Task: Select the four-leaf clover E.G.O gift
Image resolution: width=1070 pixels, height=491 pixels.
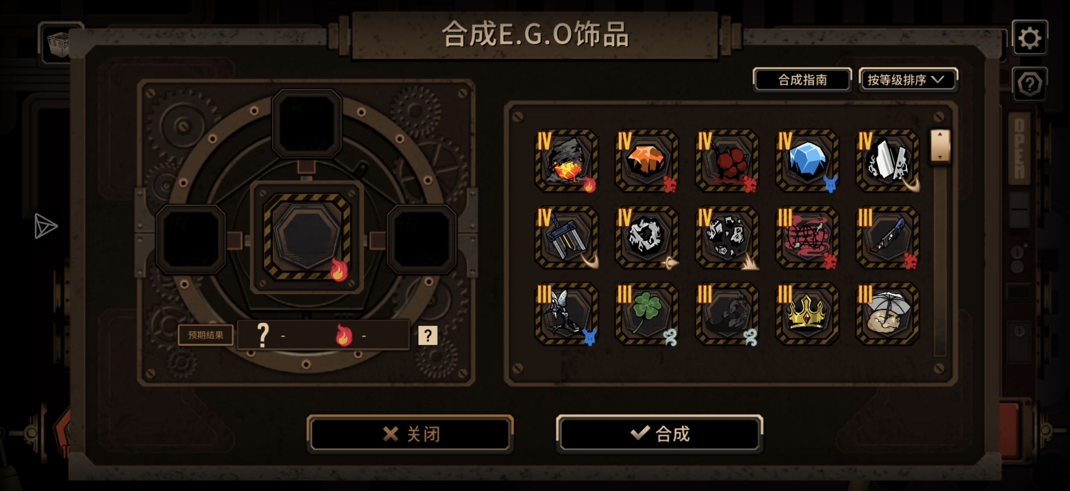Action: click(x=647, y=314)
